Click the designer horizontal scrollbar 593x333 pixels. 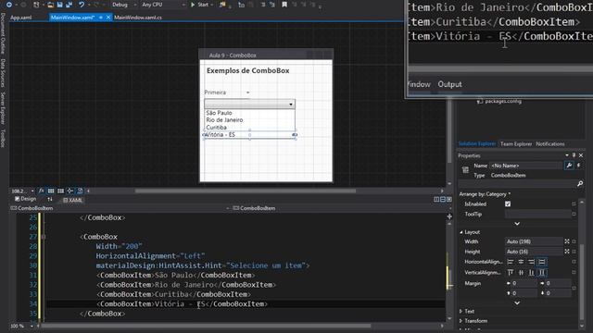point(245,191)
